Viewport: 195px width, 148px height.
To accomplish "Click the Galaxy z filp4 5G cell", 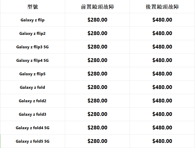I will [x=33, y=60].
